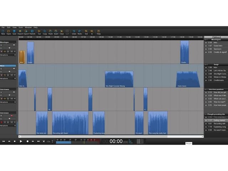Viewport: 228px width, 171px height.
Task: Click the Insert toolbar icon
Action: (x=56, y=32)
